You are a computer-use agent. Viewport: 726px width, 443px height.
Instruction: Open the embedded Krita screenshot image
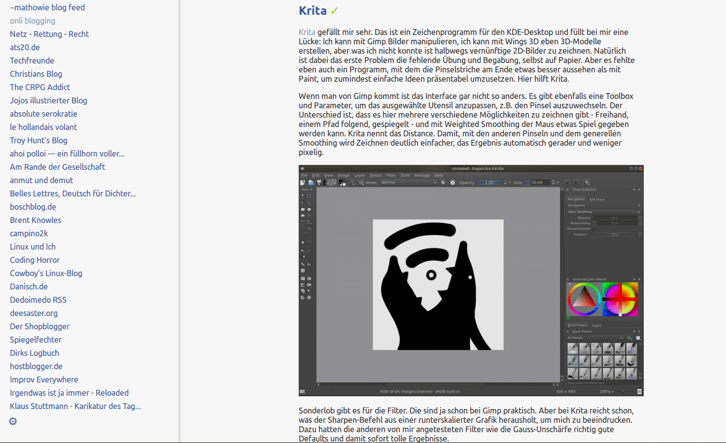click(x=471, y=281)
